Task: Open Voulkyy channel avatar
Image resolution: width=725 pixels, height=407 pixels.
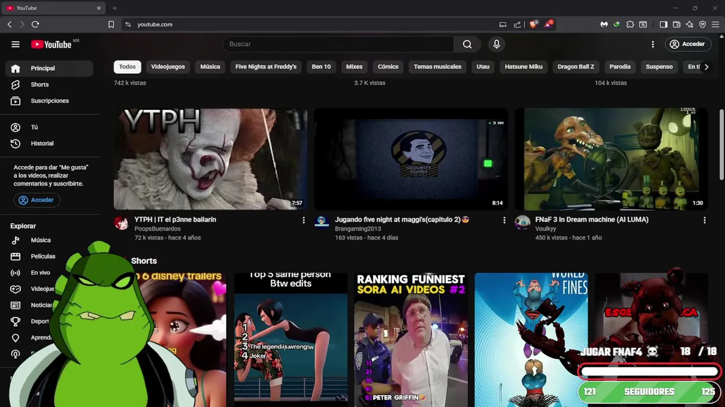Action: coord(522,223)
